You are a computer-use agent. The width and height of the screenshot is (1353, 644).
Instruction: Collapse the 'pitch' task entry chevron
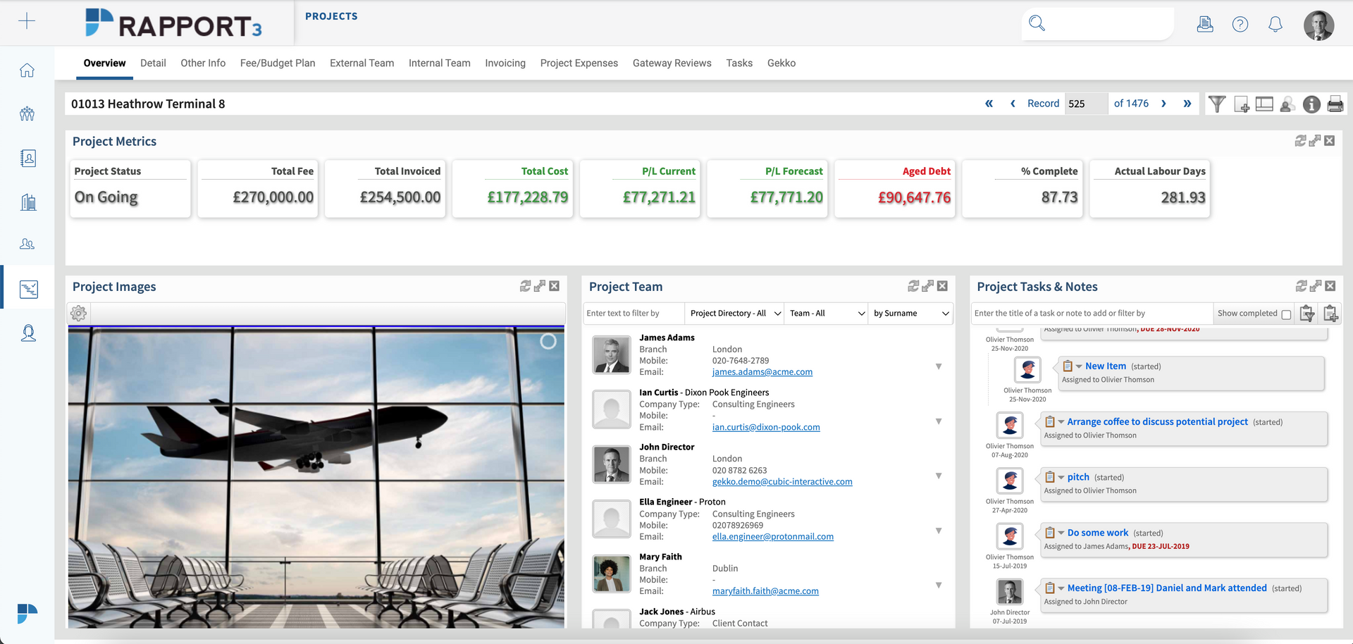(x=1062, y=477)
